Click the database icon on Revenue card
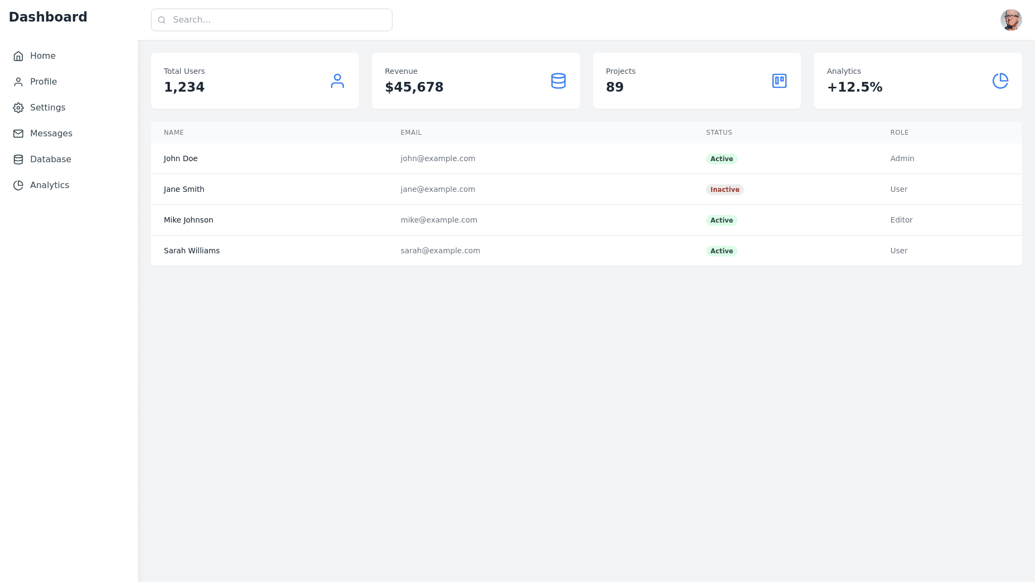 [x=558, y=80]
